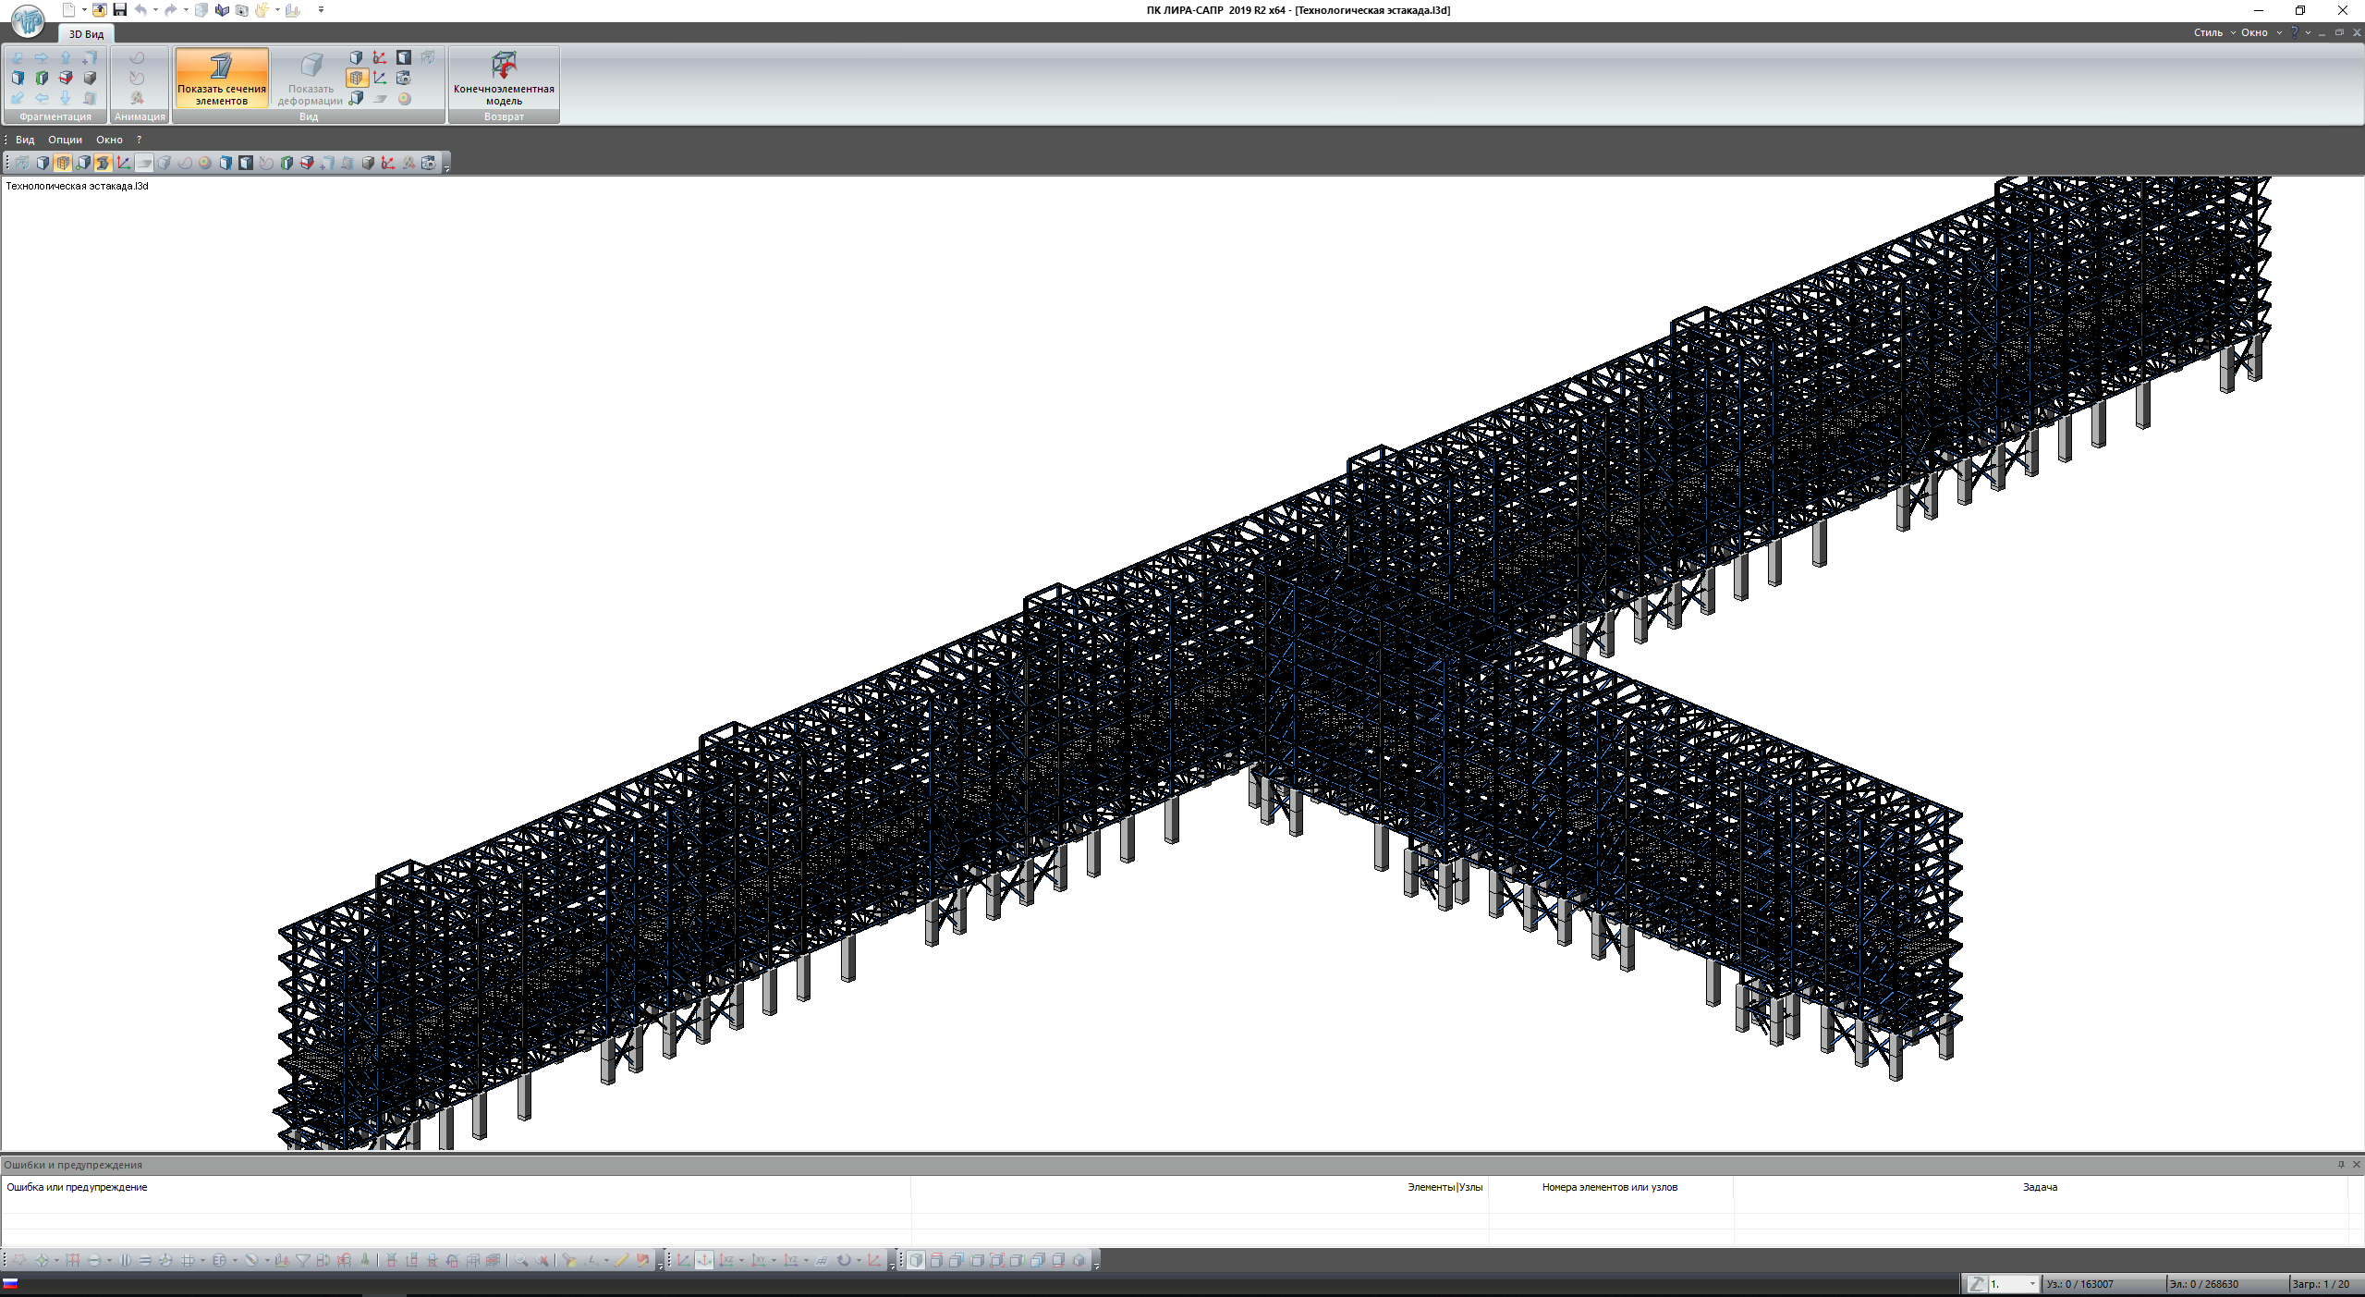The width and height of the screenshot is (2365, 1297).
Task: Select the 3D Вид ribbon tab
Action: click(x=86, y=34)
